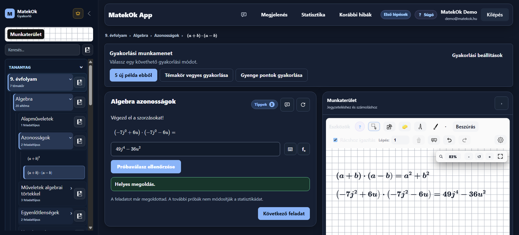This screenshot has width=519, height=235.
Task: Click the Munkaterület sidebar tile
Action: click(49, 34)
